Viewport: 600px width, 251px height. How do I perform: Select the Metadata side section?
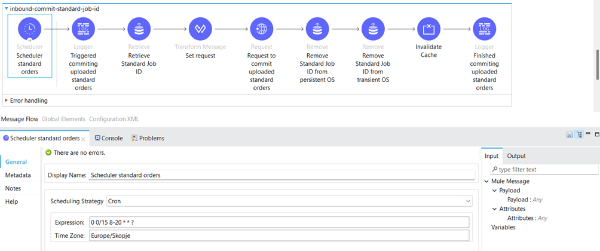18,175
